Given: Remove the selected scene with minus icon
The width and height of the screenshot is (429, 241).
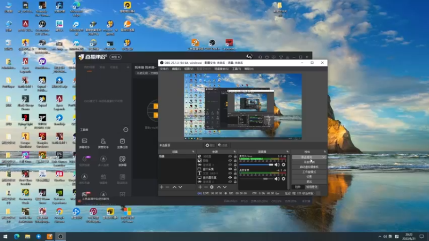Looking at the screenshot, I should (x=167, y=187).
